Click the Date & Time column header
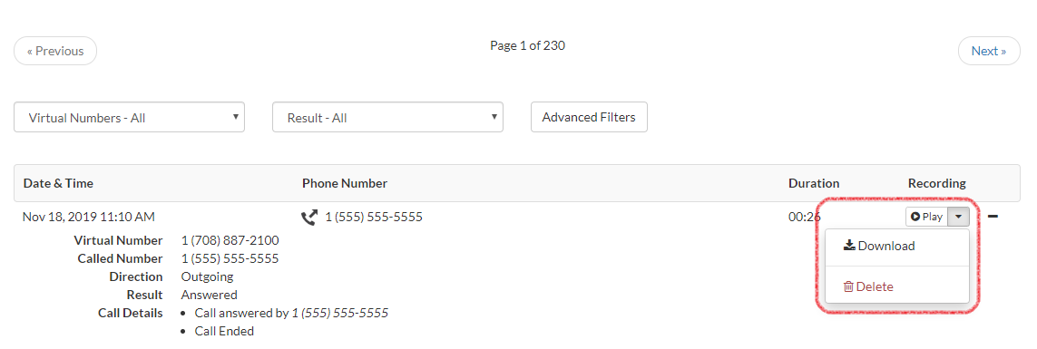 58,183
